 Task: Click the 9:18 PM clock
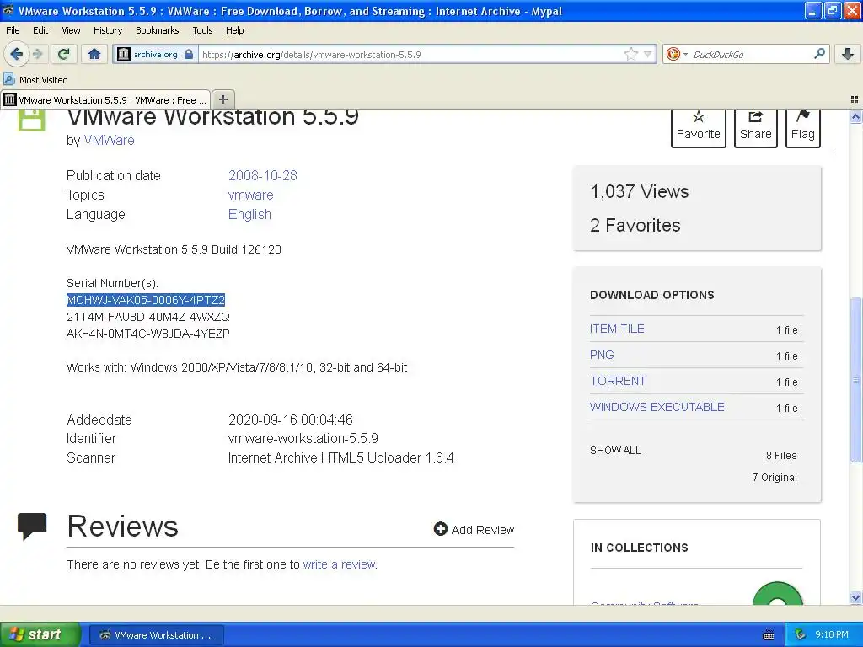click(x=831, y=634)
